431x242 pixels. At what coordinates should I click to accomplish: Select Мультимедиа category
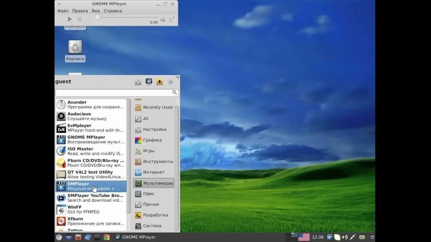point(154,183)
